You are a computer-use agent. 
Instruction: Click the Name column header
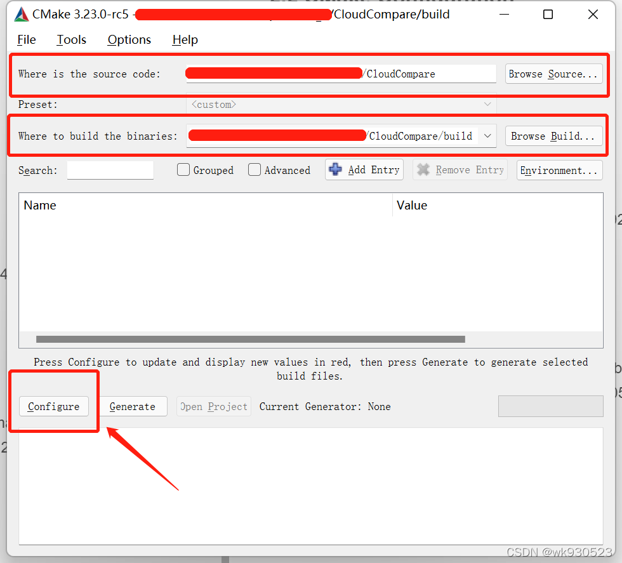[206, 205]
